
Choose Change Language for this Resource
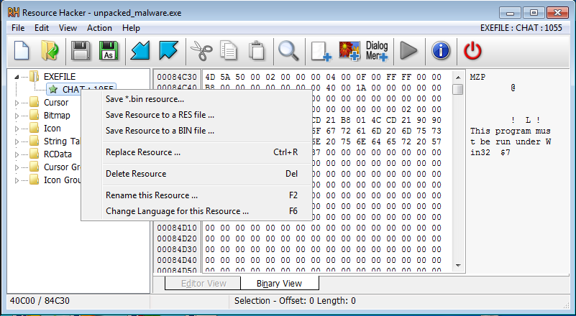click(x=196, y=211)
